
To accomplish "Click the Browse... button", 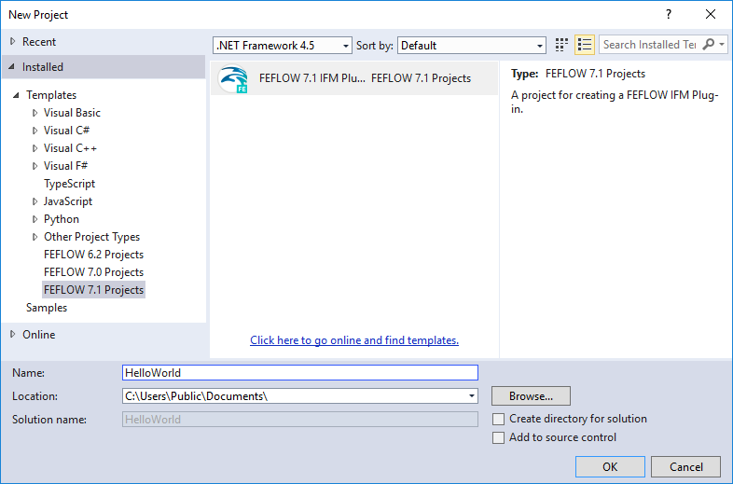I will 531,396.
